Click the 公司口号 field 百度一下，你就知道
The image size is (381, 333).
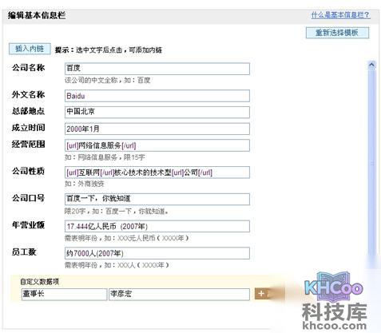[157, 199]
